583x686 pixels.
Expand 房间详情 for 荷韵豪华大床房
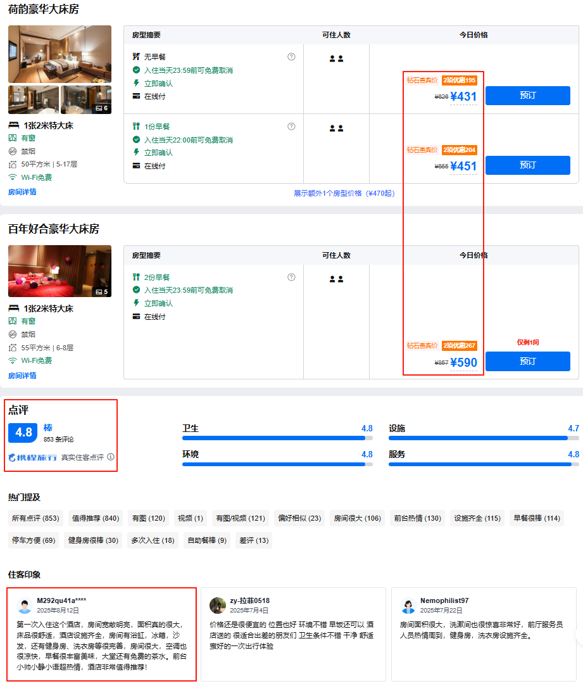click(22, 192)
